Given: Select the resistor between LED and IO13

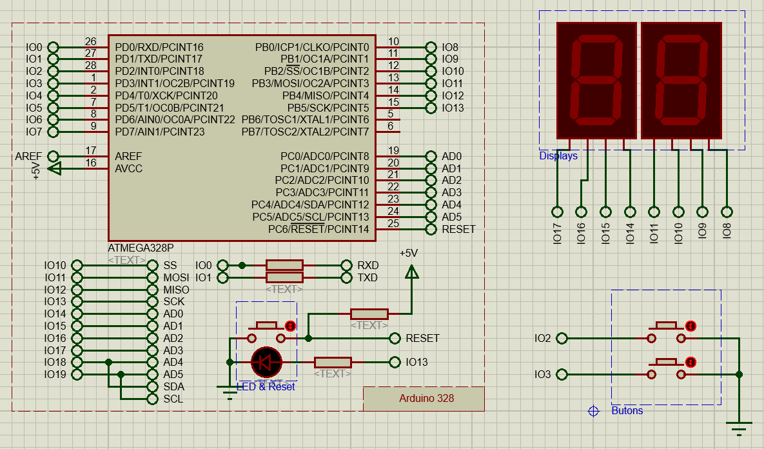Looking at the screenshot, I should [333, 362].
